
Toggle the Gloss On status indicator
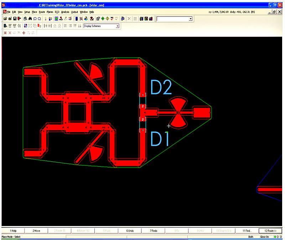pos(264,237)
